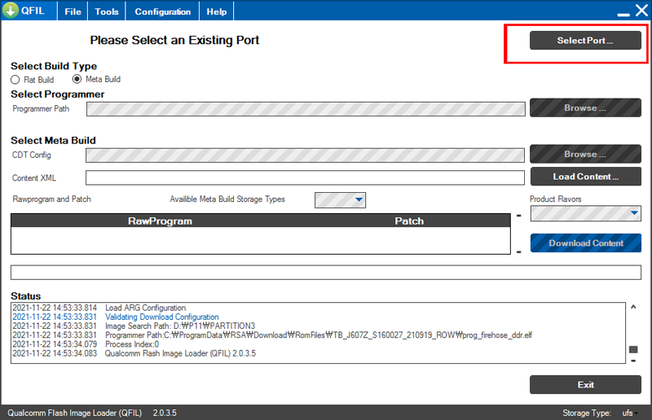This screenshot has width=652, height=420.
Task: Open the Storage Type ufs dropdown
Action: (x=629, y=413)
